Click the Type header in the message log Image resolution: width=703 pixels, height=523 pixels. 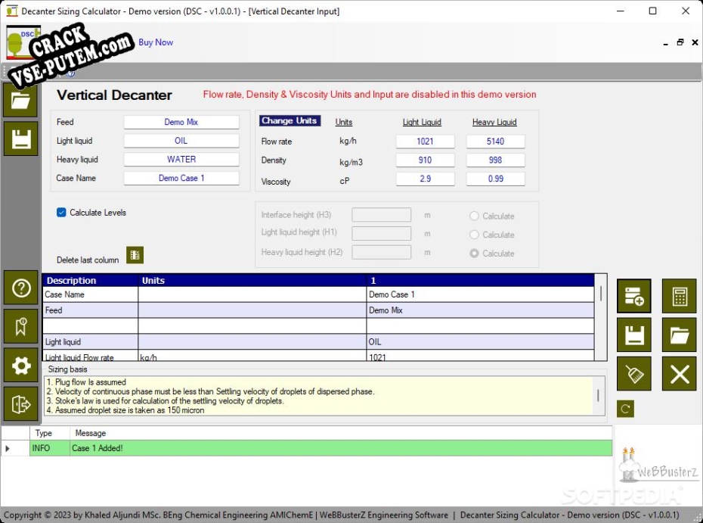coord(50,433)
